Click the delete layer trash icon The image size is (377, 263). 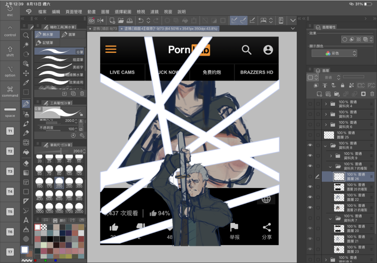coord(372,94)
